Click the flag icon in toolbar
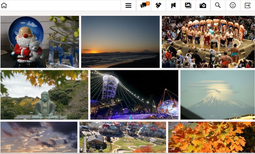Screen dimensions: 255x154 point(173,5)
